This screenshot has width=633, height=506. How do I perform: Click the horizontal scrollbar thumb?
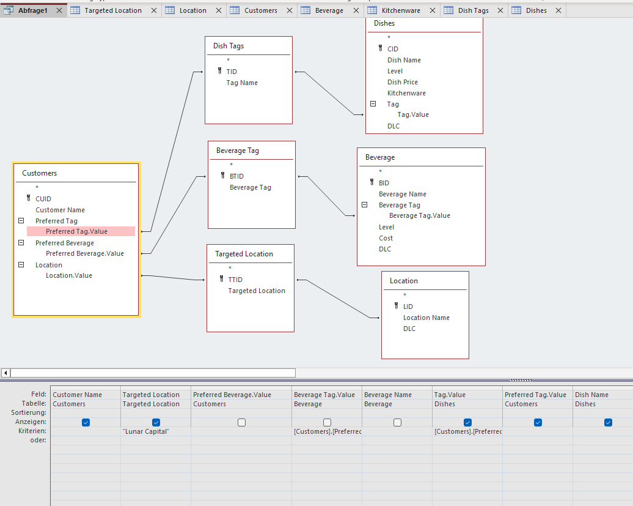tap(153, 373)
